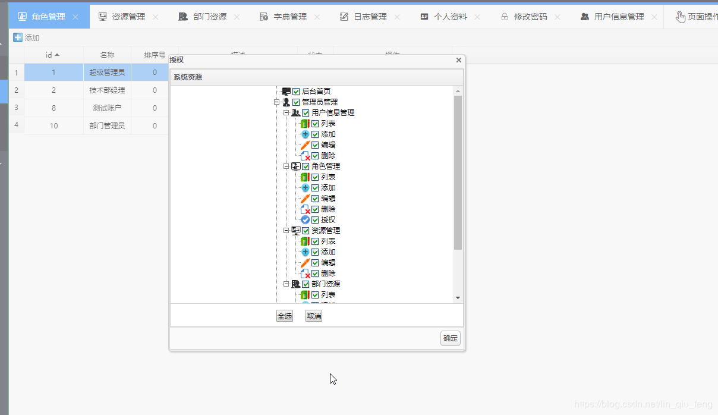Toggle the 角色管理 tree checkbox
The image size is (718, 415).
point(306,166)
